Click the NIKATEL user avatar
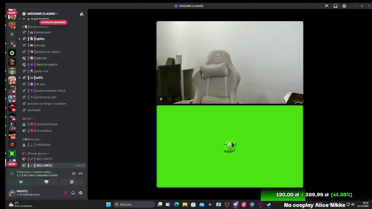 [12, 193]
